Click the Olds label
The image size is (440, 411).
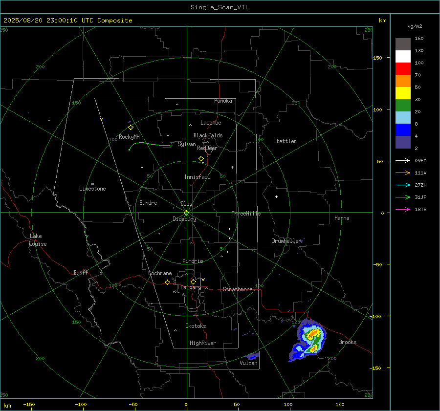click(x=186, y=204)
